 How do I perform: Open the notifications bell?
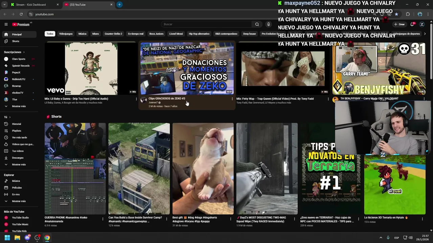pos(412,24)
